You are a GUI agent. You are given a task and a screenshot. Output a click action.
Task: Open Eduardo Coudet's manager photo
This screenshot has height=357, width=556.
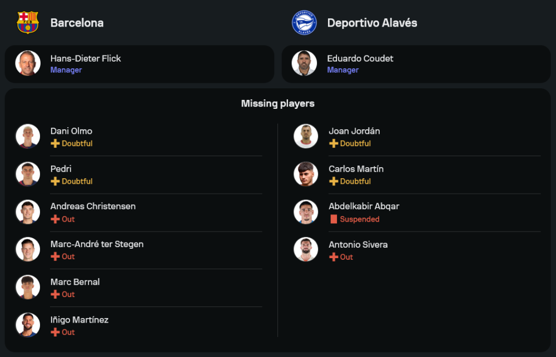pos(304,63)
